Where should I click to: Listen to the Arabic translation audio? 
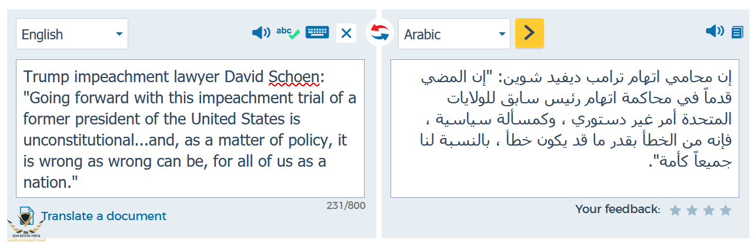tap(715, 31)
